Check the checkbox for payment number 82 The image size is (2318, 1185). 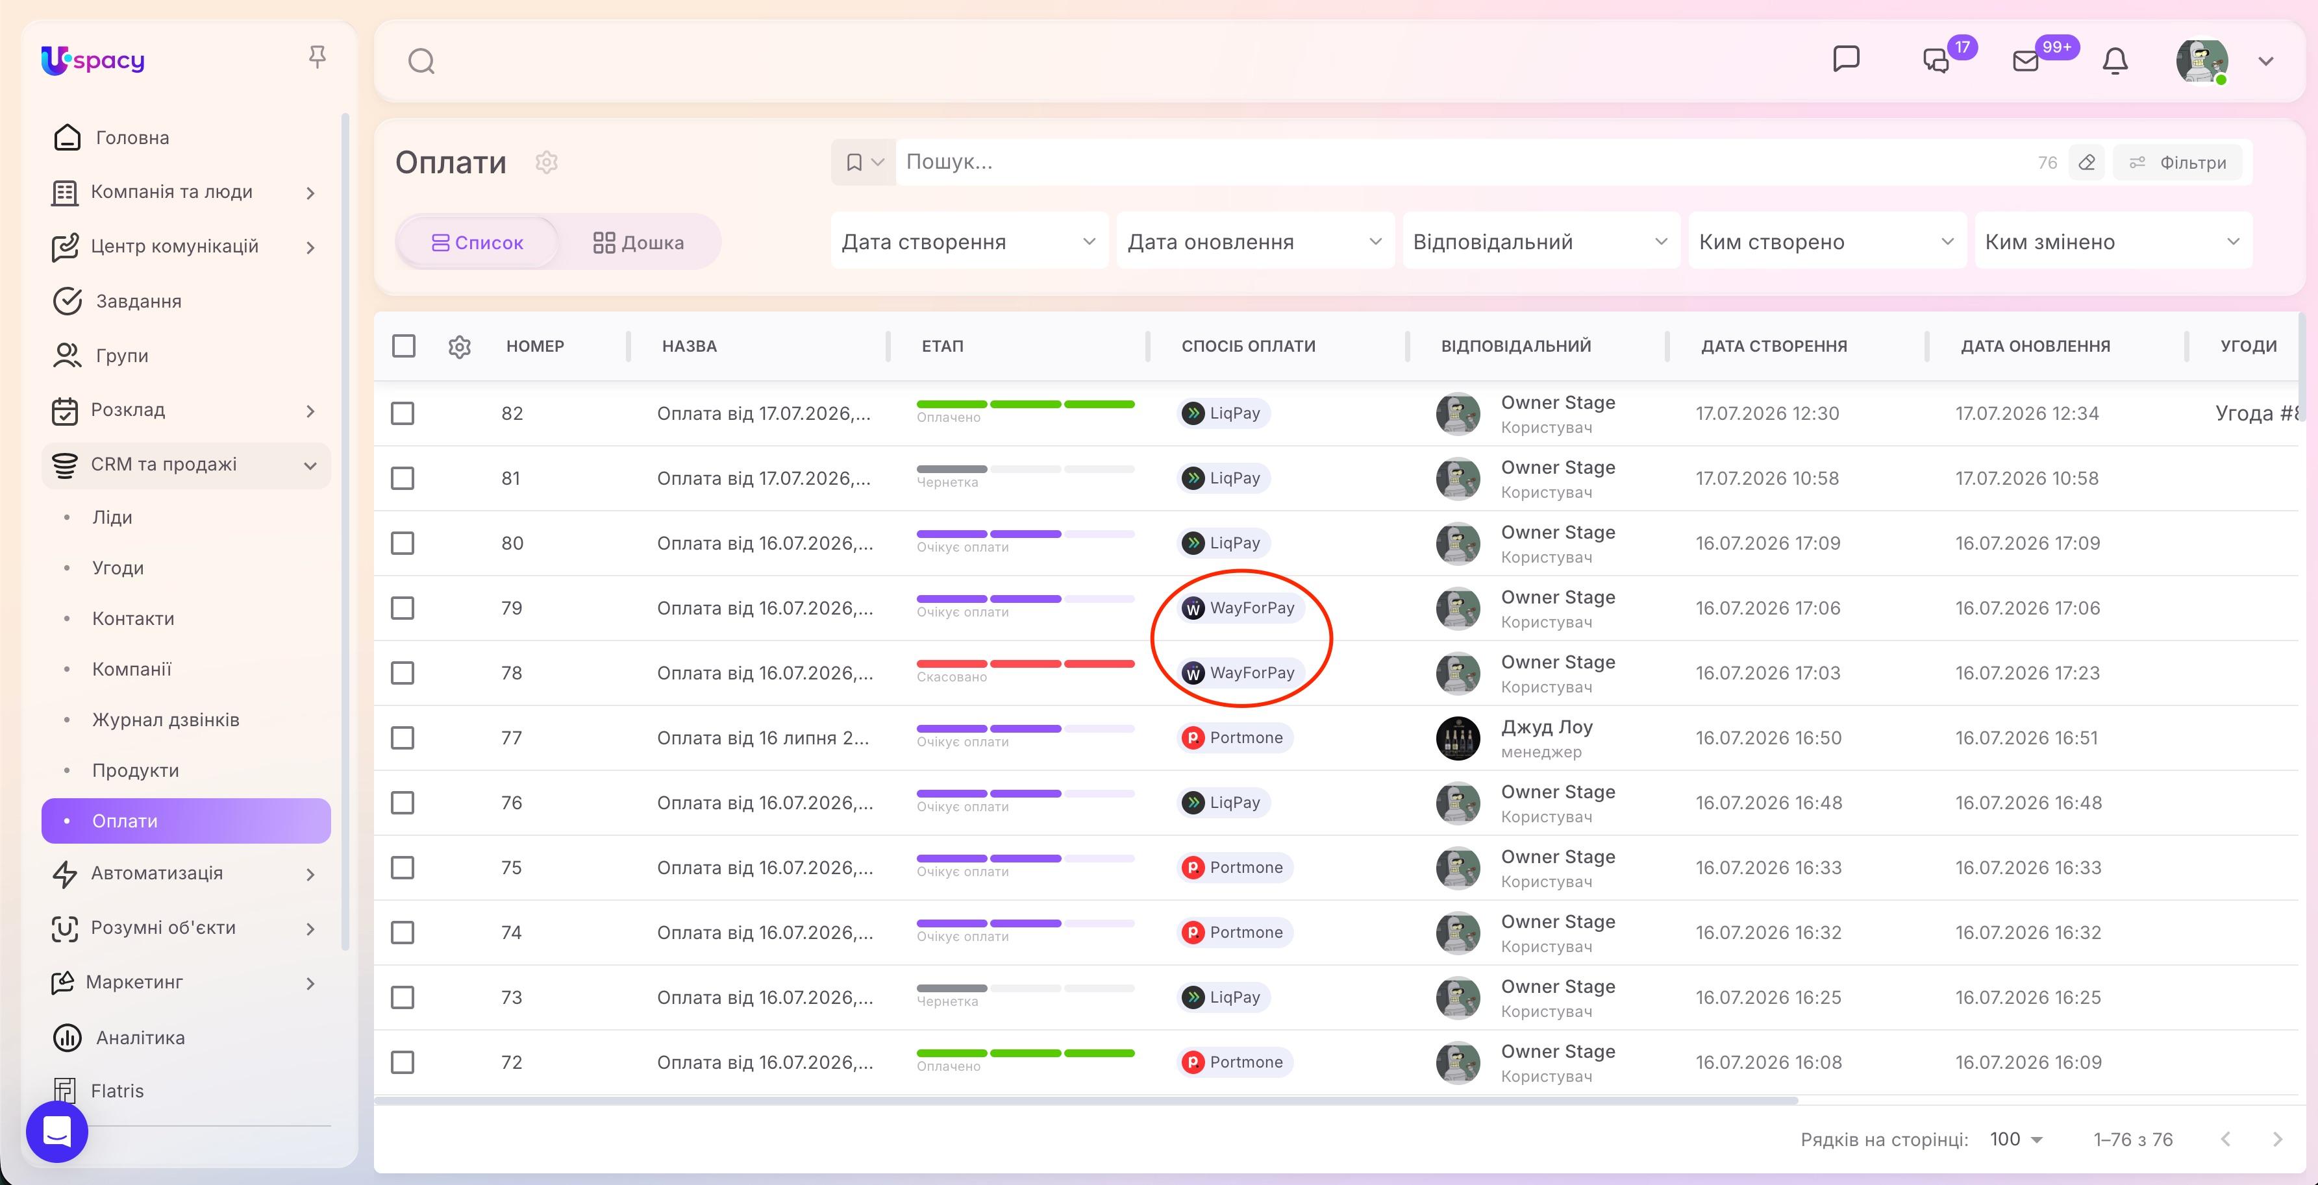click(x=402, y=413)
